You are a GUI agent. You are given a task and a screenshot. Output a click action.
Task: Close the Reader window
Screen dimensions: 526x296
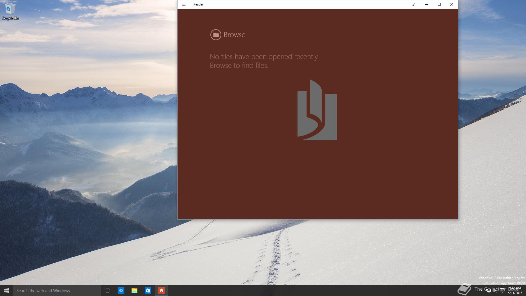coord(451,4)
